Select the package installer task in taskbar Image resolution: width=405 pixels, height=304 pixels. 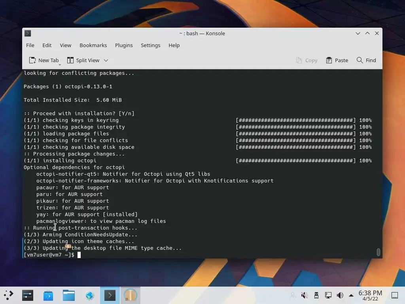pyautogui.click(x=131, y=295)
